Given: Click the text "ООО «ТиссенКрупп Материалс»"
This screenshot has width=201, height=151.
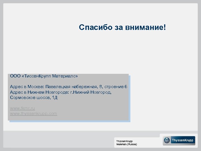Looking at the screenshot, I should point(44,76).
